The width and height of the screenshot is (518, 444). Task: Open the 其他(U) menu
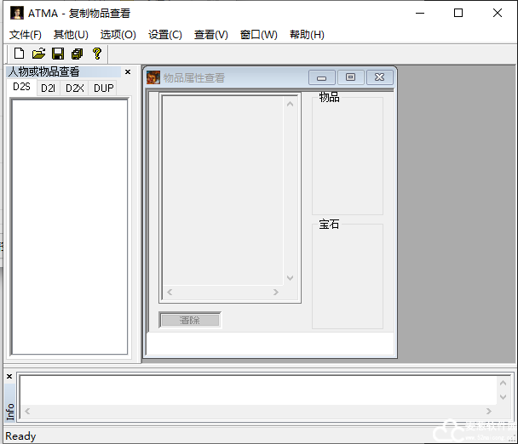(x=71, y=35)
